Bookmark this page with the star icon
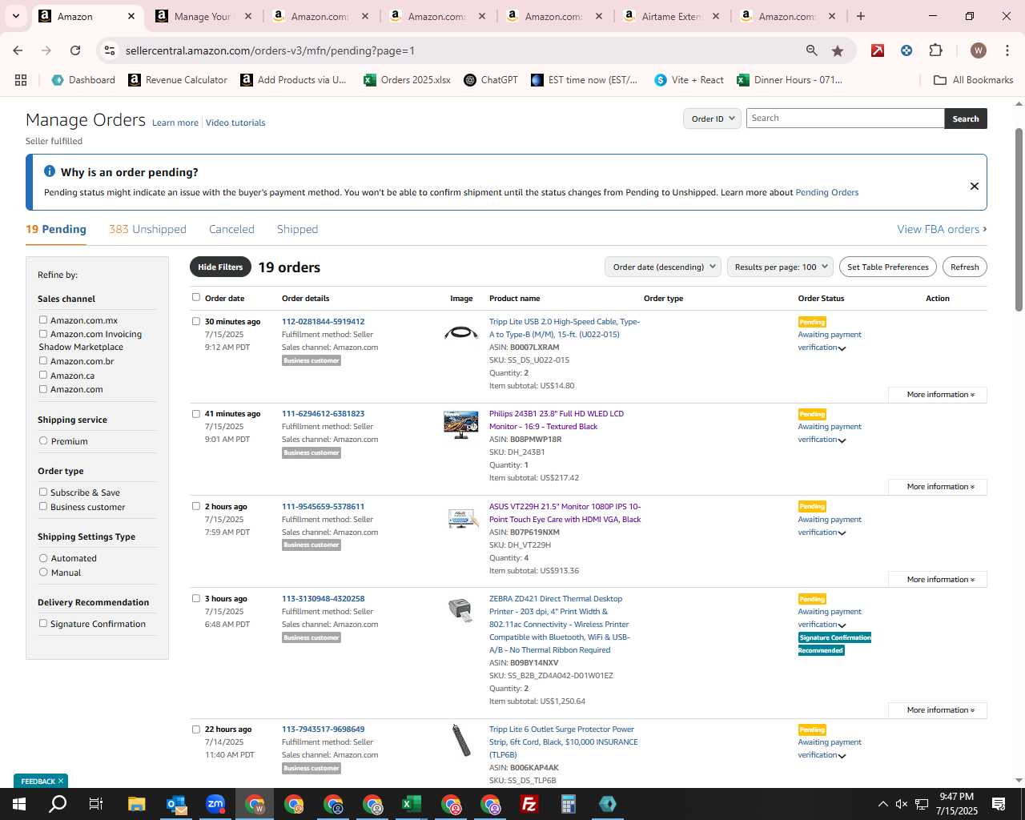 (838, 50)
